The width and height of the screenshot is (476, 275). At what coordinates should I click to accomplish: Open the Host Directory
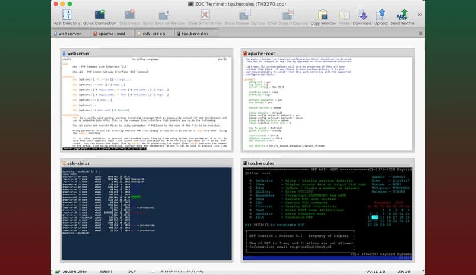click(x=67, y=15)
